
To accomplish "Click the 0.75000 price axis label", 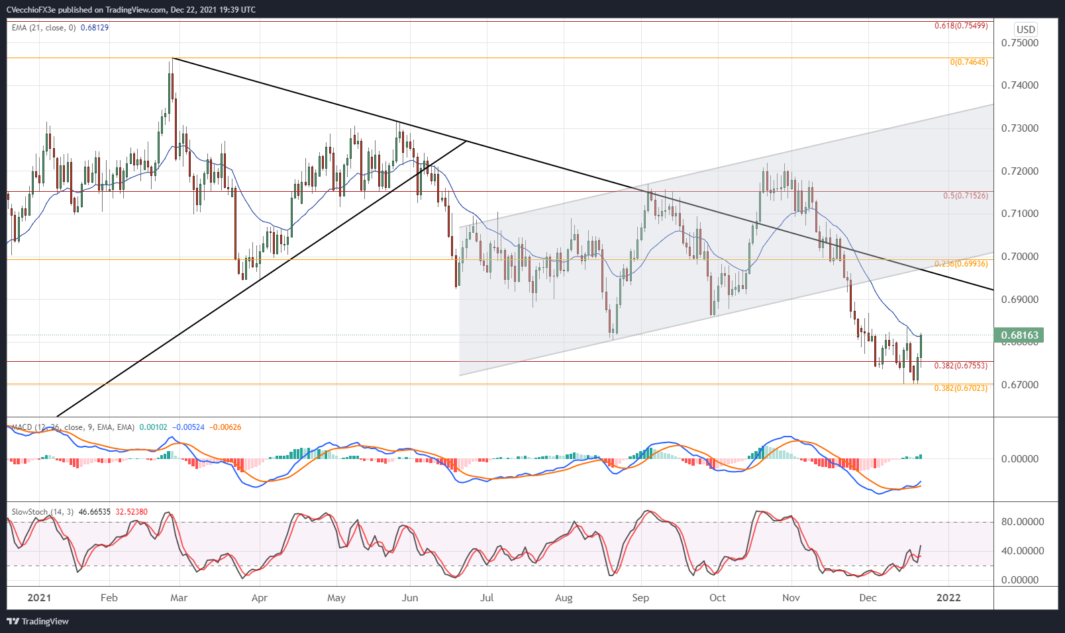I will point(1019,43).
